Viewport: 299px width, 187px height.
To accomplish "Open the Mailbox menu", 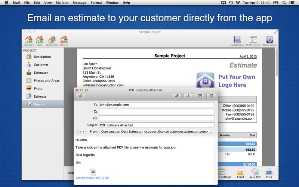I will point(62,3).
